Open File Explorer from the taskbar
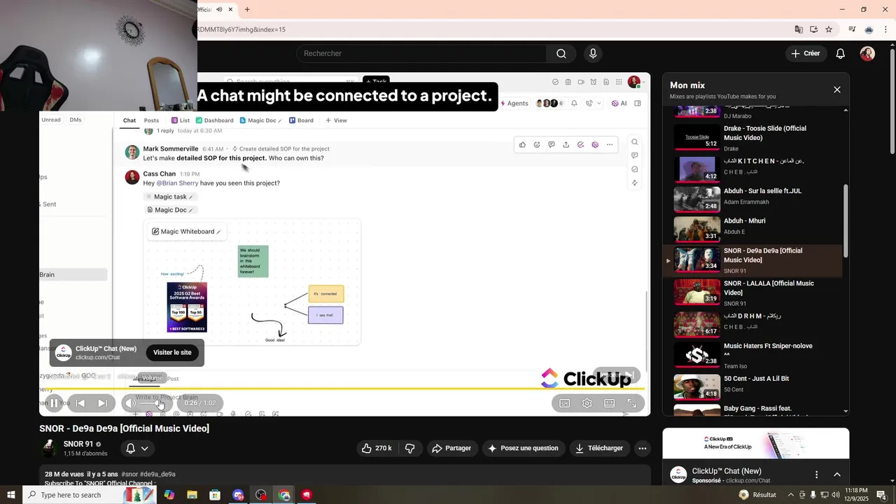 tap(192, 495)
